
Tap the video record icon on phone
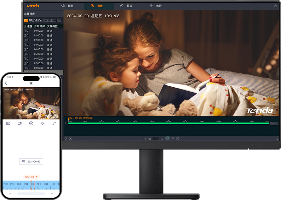pyautogui.click(x=20, y=123)
